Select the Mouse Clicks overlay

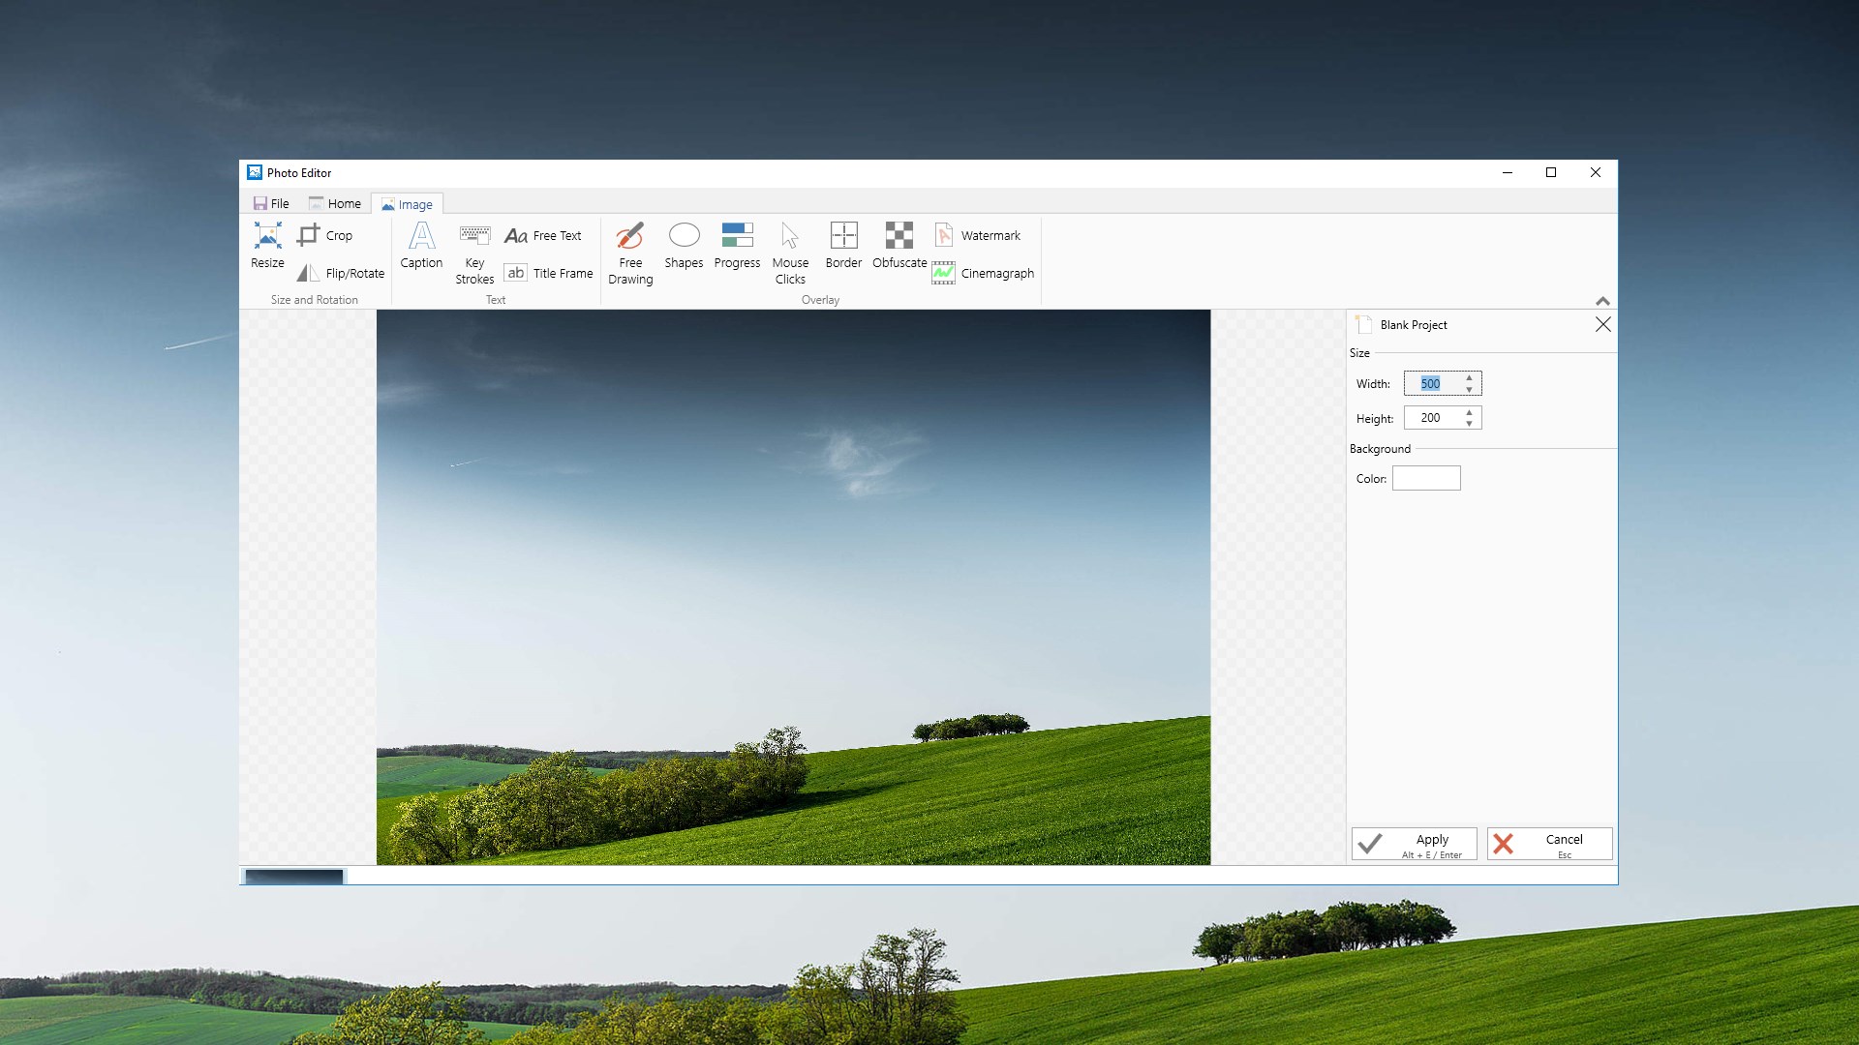click(790, 252)
